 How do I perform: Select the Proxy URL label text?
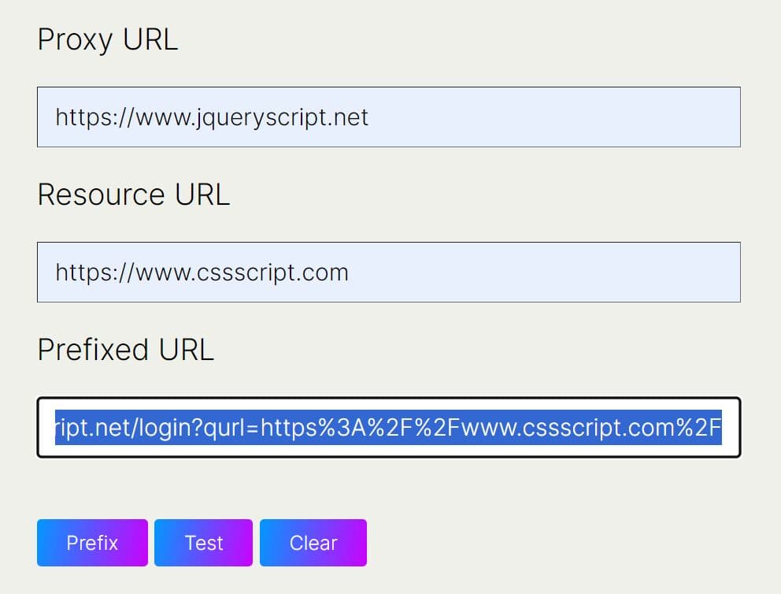107,39
